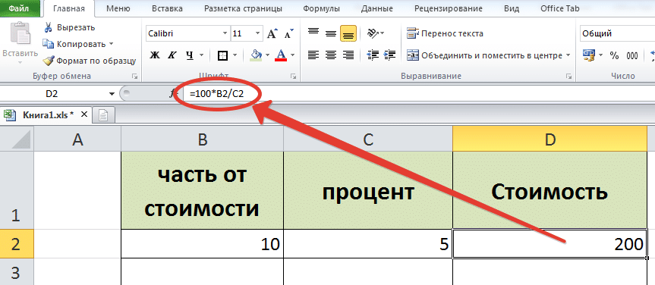Toggle bottom vertical alignment (highlighted)

pyautogui.click(x=348, y=33)
